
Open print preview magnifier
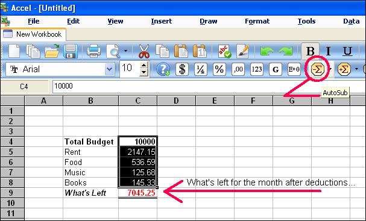[113, 51]
